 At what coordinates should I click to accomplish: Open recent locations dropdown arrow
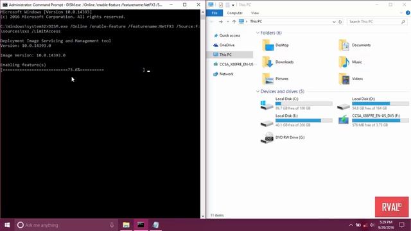coord(227,21)
